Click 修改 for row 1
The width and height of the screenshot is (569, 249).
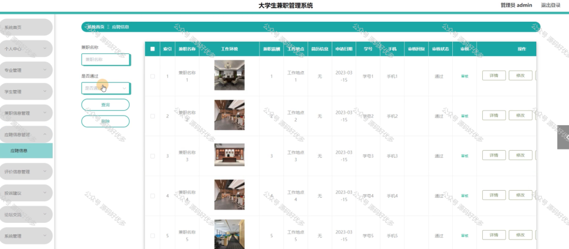(520, 76)
